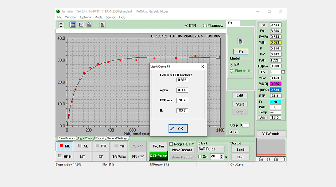Switch to the Report tab
The width and height of the screenshot is (336, 187).
[99, 138]
